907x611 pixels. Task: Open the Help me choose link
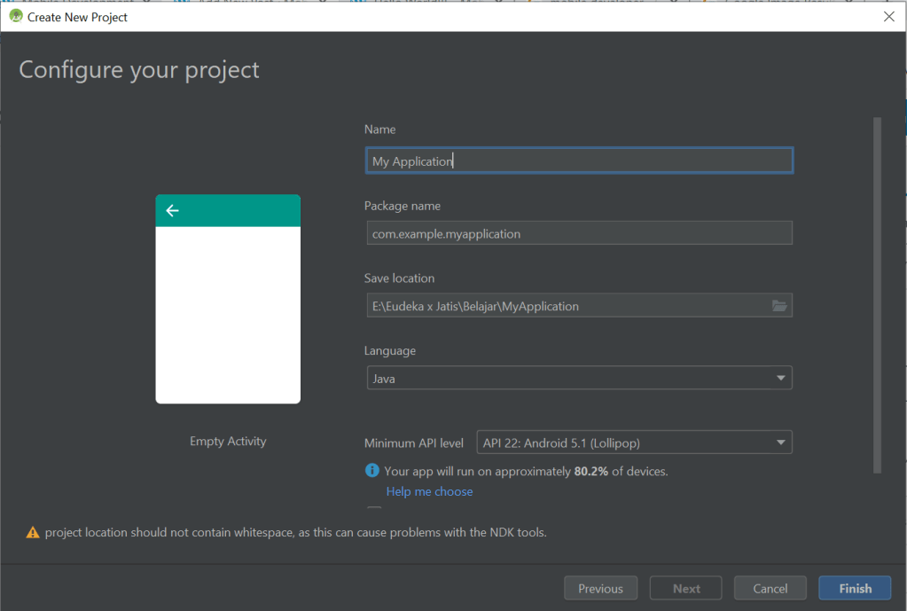pos(429,491)
